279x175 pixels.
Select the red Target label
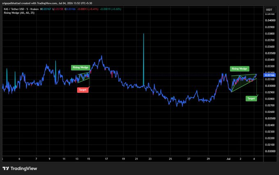click(83, 90)
